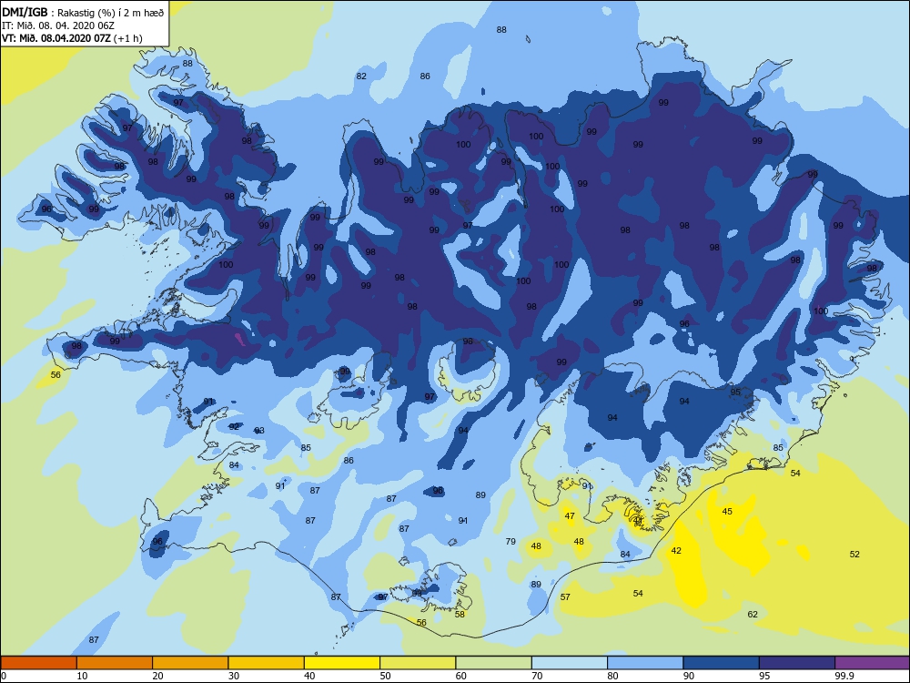Viewport: 910px width, 683px height.
Task: Select the navy 95–99.9 legend swatch
Action: pyautogui.click(x=797, y=663)
